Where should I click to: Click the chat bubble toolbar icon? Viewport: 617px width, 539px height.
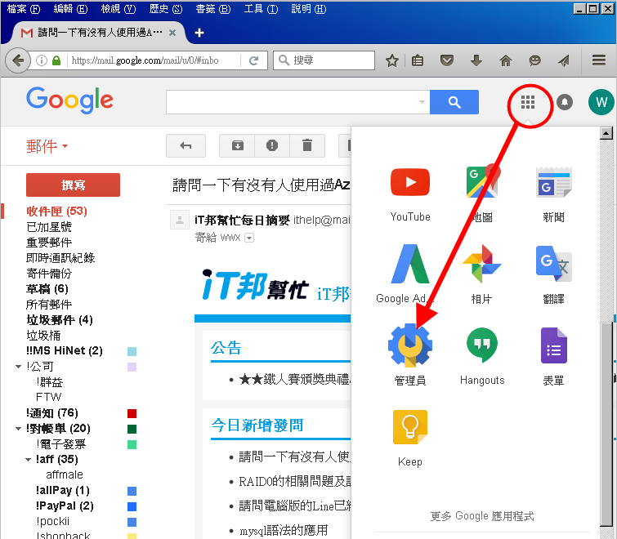tap(534, 60)
